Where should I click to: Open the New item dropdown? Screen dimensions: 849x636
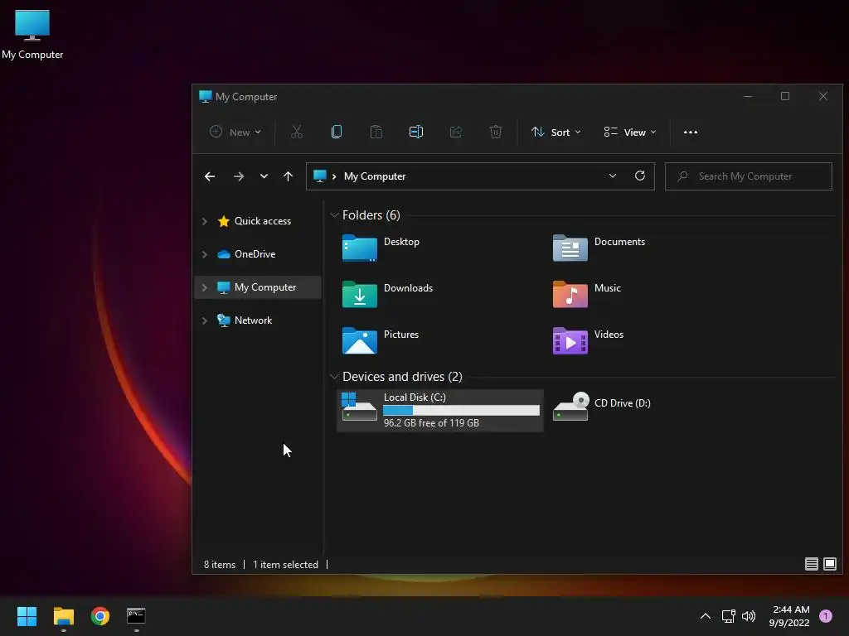[x=235, y=132]
